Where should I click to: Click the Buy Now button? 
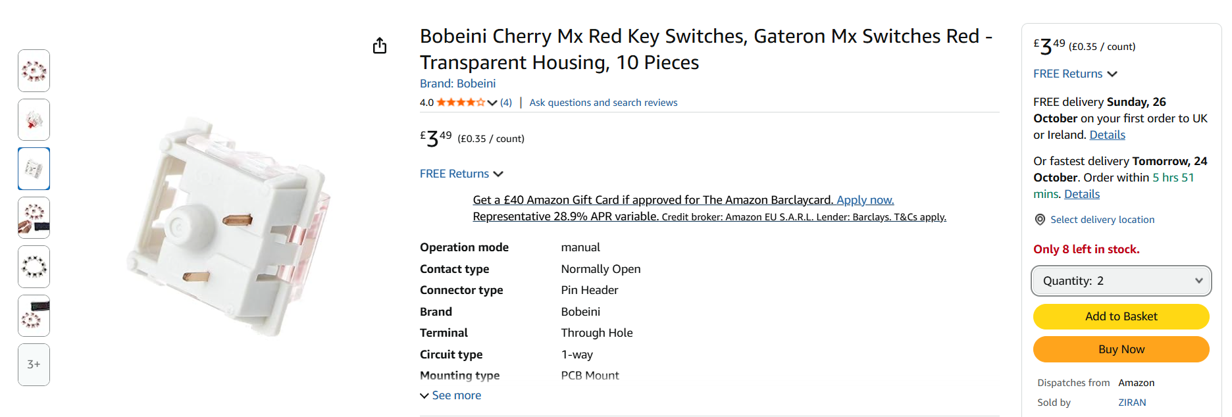[1121, 349]
